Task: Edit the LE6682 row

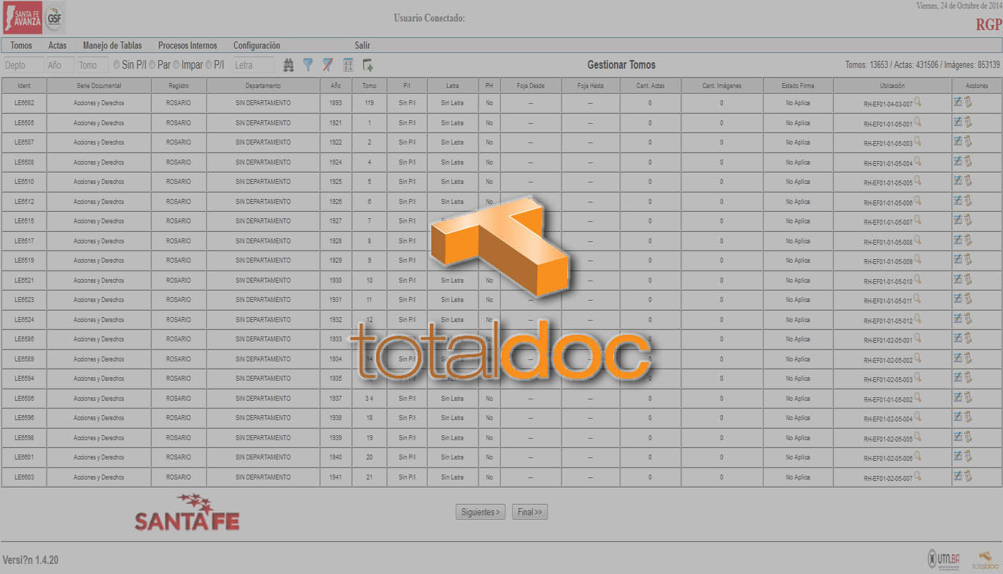Action: tap(958, 102)
